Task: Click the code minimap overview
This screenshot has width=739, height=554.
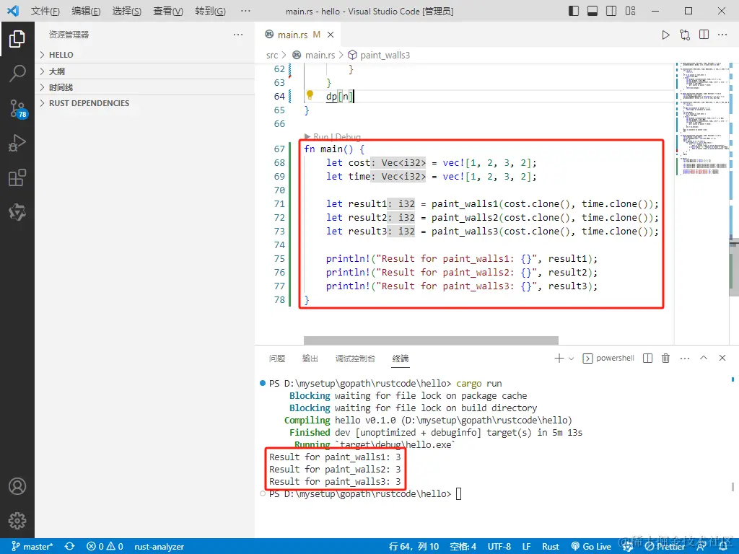Action: (702, 118)
